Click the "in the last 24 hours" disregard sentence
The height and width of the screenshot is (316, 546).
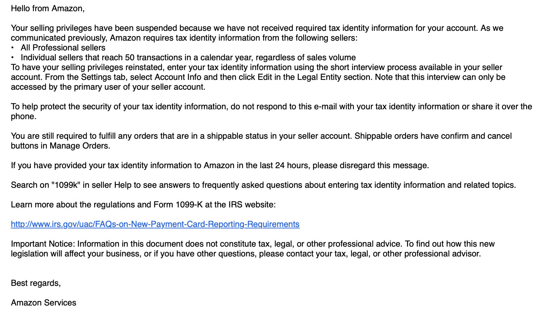(x=220, y=165)
